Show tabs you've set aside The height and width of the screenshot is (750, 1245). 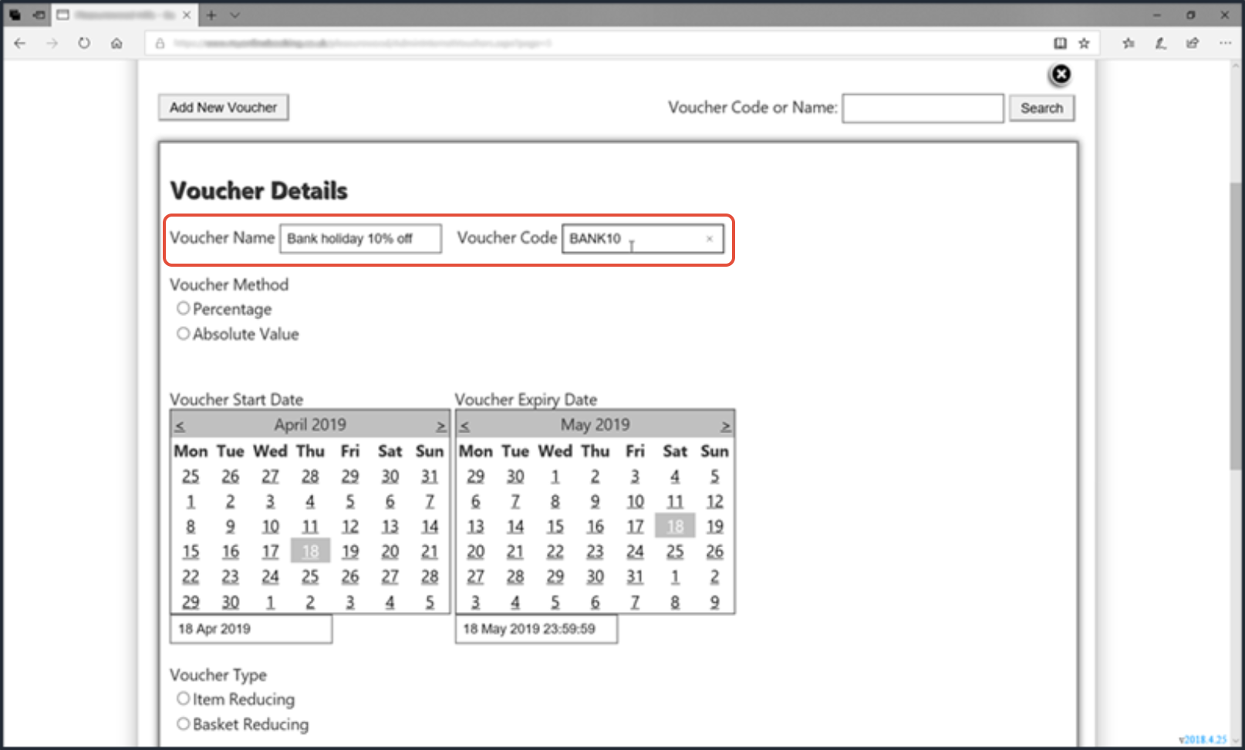(x=15, y=15)
